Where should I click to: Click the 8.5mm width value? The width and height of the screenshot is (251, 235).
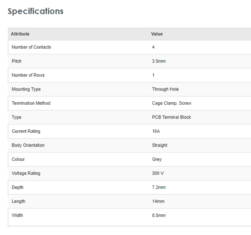tap(159, 216)
